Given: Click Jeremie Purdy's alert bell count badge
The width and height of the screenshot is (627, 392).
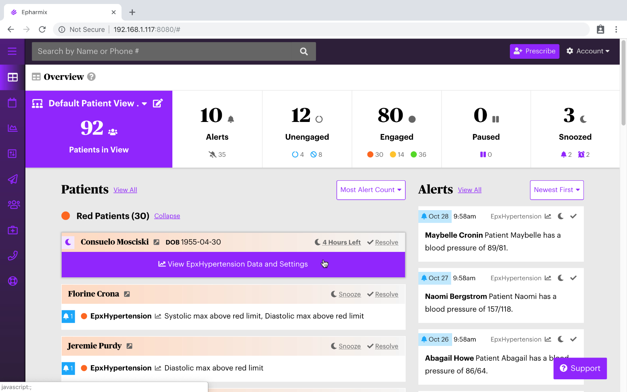Looking at the screenshot, I should 68,368.
